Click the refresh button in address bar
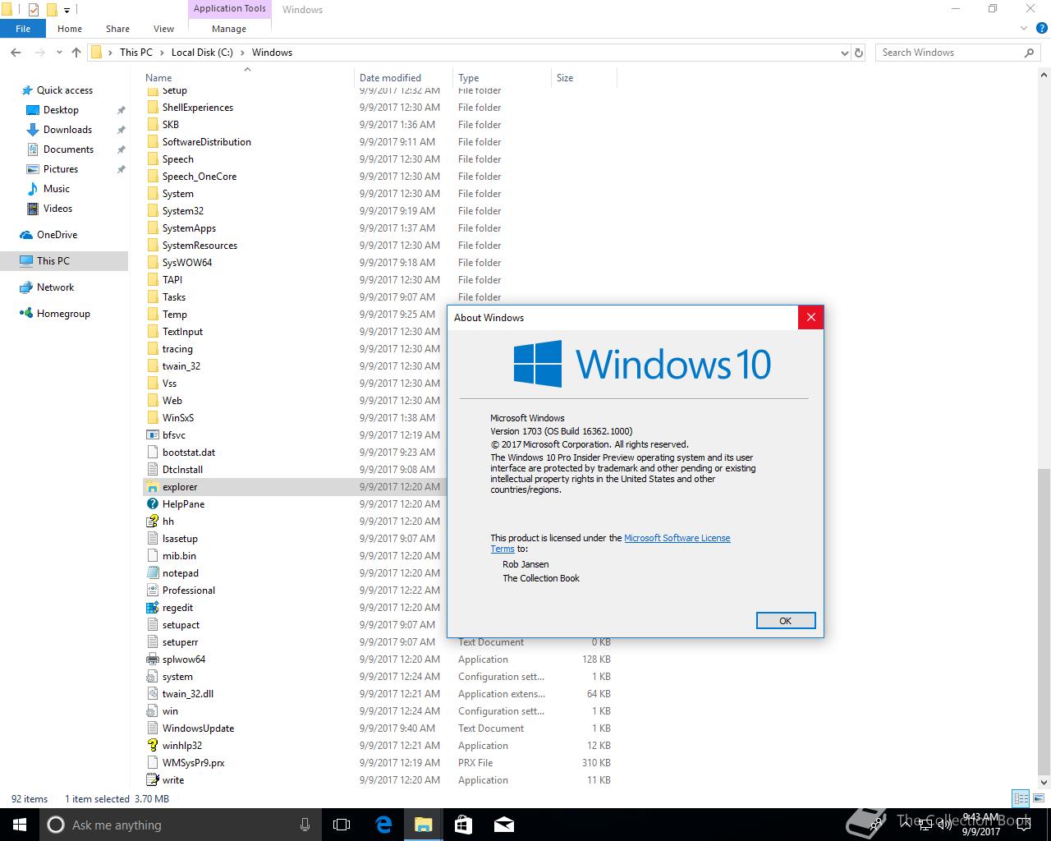 859,53
